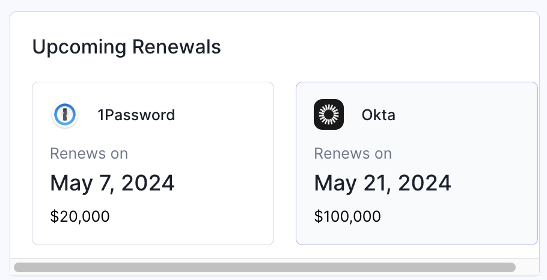Click the 1Password logo icon
This screenshot has height=280, width=547.
tap(65, 114)
